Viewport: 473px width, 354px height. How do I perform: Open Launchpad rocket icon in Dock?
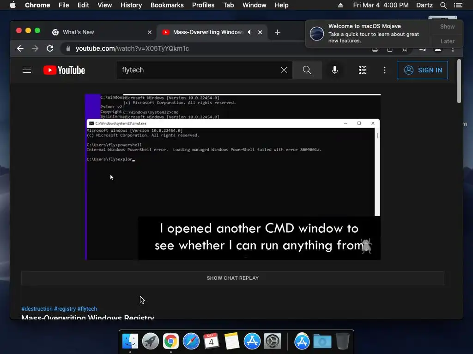(x=151, y=341)
